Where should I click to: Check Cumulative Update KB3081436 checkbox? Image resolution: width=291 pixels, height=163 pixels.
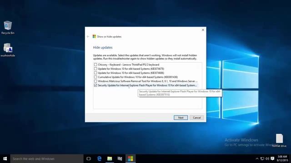[95, 77]
